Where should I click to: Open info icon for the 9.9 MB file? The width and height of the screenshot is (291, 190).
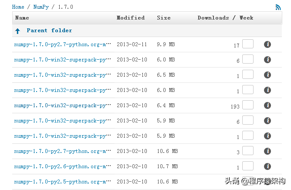(267, 44)
